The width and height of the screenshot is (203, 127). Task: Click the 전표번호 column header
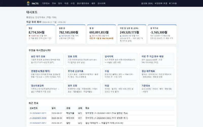34,108
